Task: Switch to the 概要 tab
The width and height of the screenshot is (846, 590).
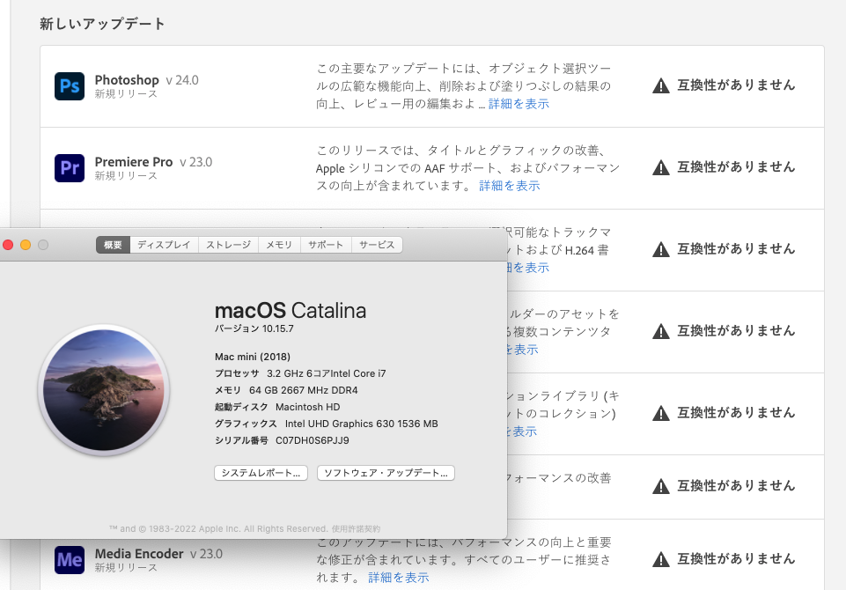Action: [113, 245]
